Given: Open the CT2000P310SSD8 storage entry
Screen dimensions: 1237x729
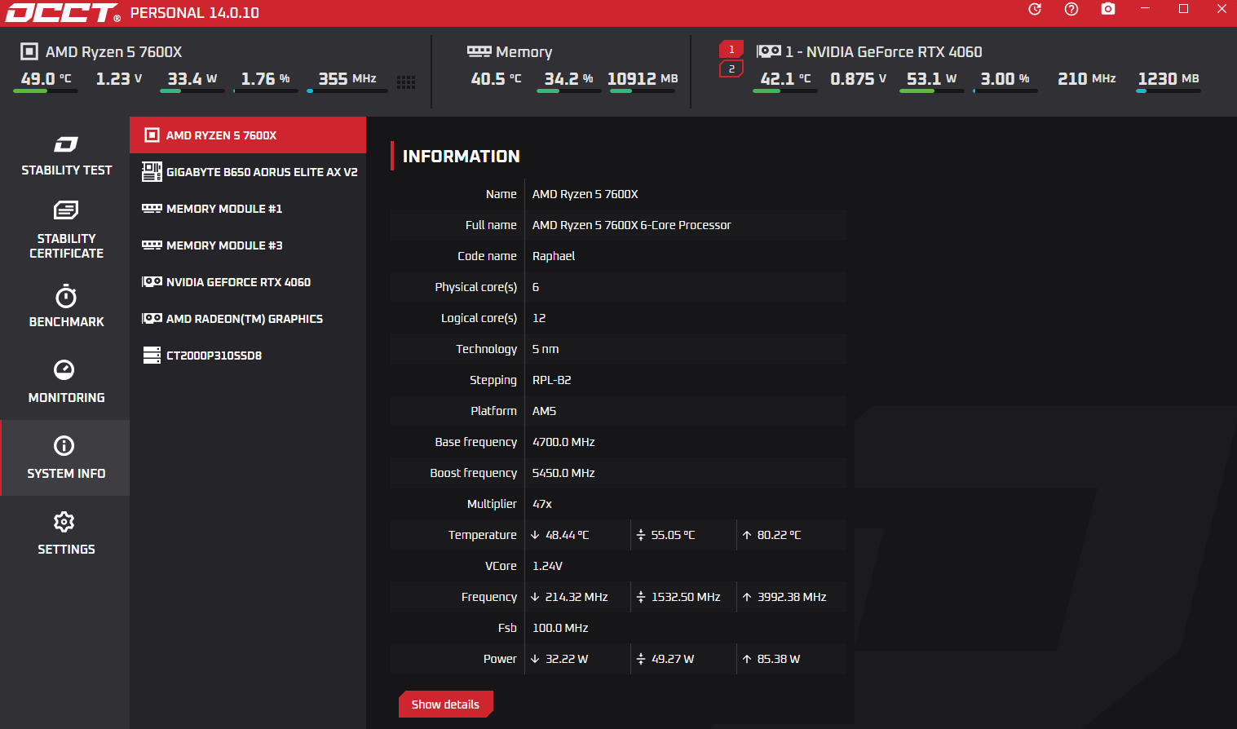Looking at the screenshot, I should (248, 356).
